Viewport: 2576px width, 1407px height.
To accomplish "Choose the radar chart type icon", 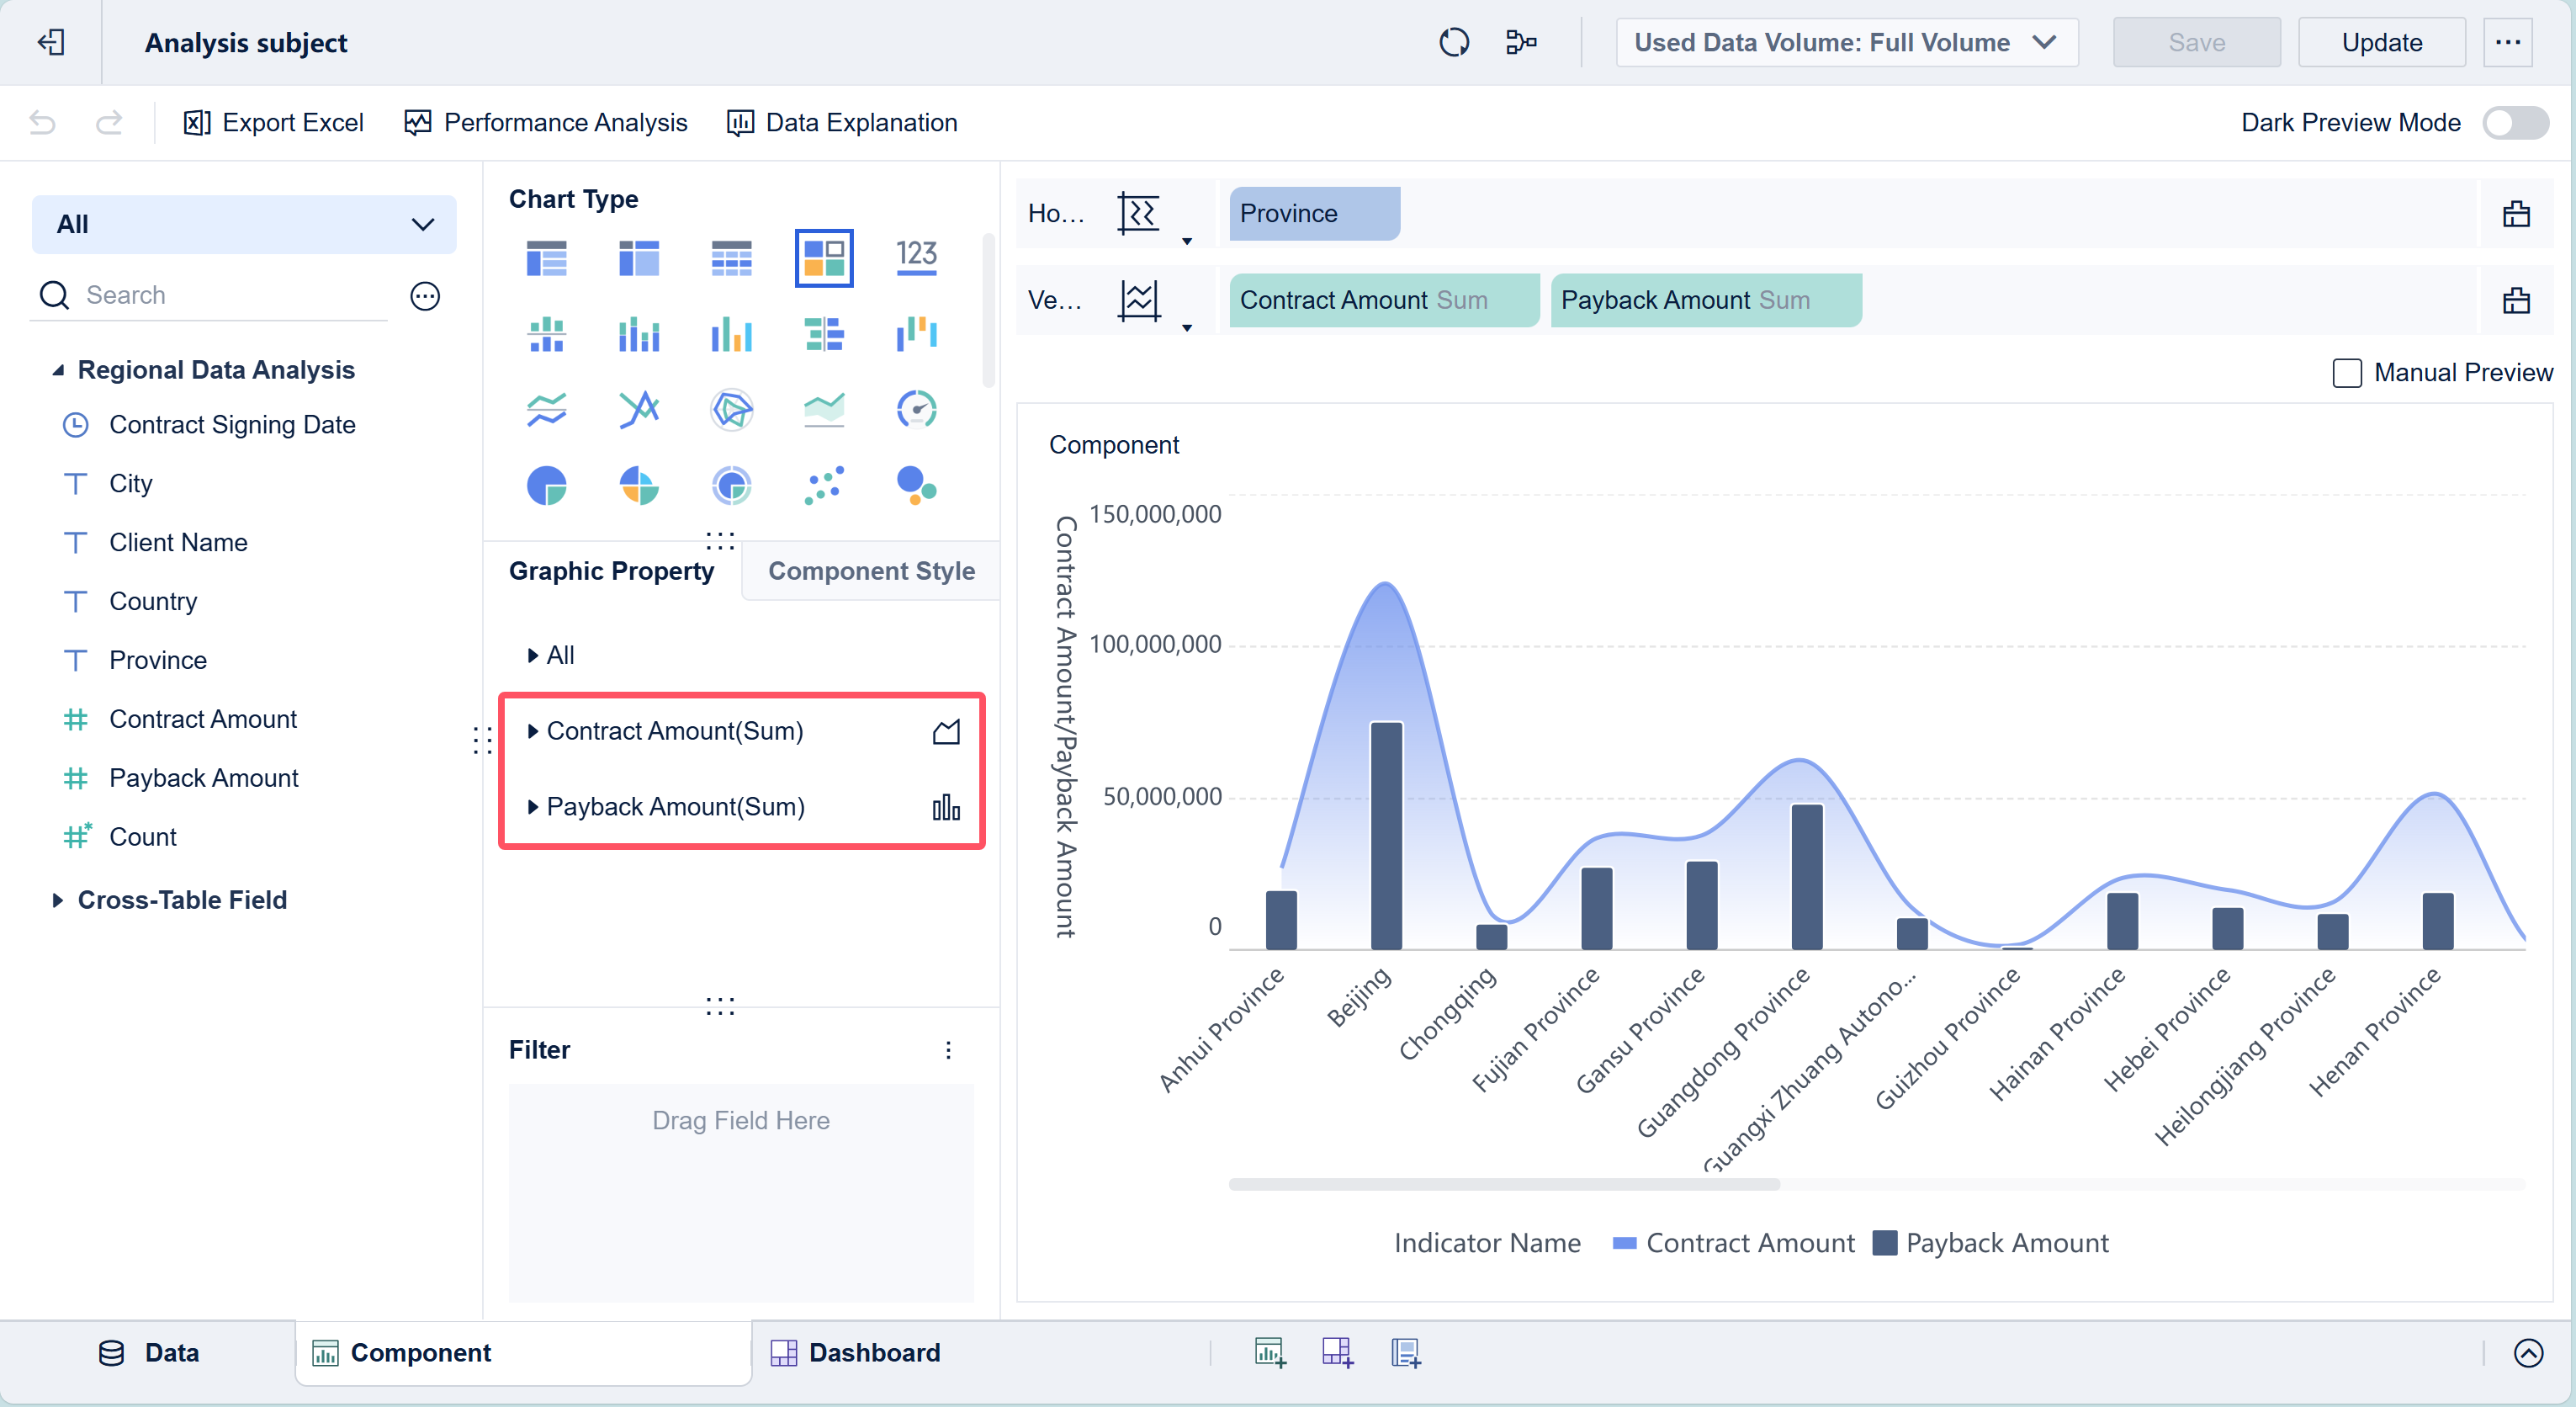I will pyautogui.click(x=731, y=409).
